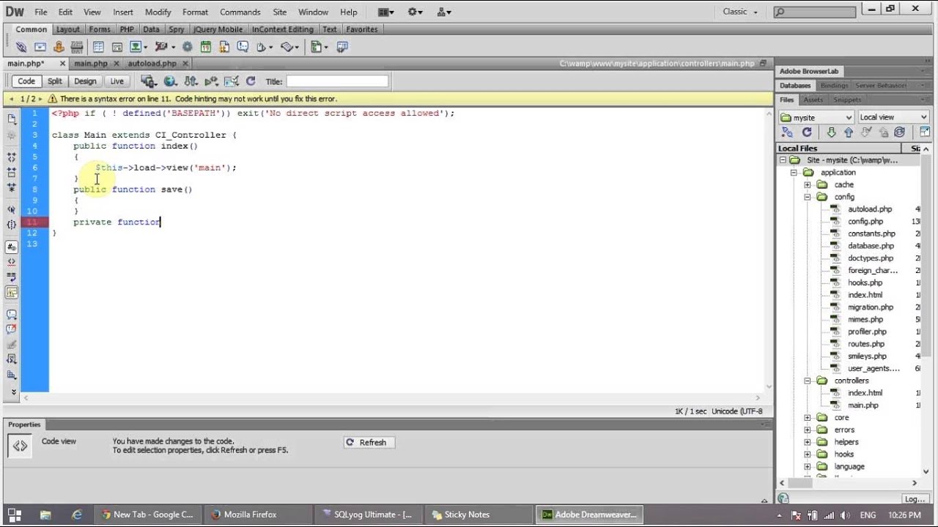Toggle Highlight Invalid Code
938x527 pixels.
12,261
